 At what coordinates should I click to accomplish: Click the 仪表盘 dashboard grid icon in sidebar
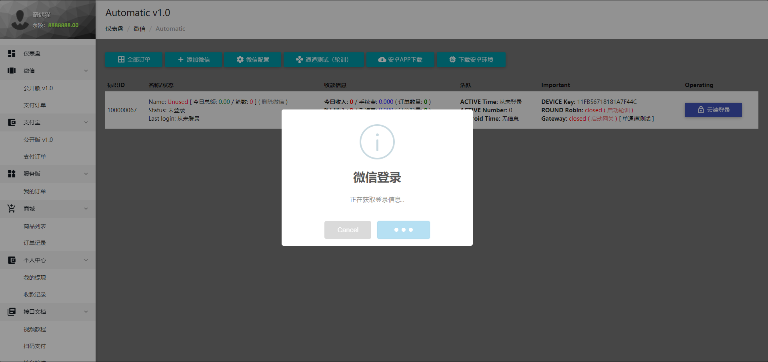(12, 54)
